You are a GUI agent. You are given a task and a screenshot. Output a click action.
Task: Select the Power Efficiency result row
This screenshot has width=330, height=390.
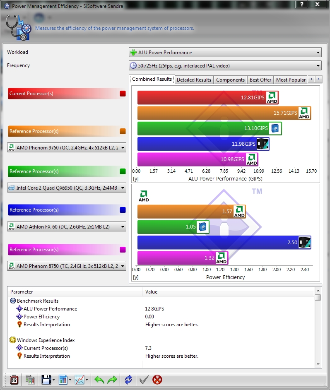[161, 317]
